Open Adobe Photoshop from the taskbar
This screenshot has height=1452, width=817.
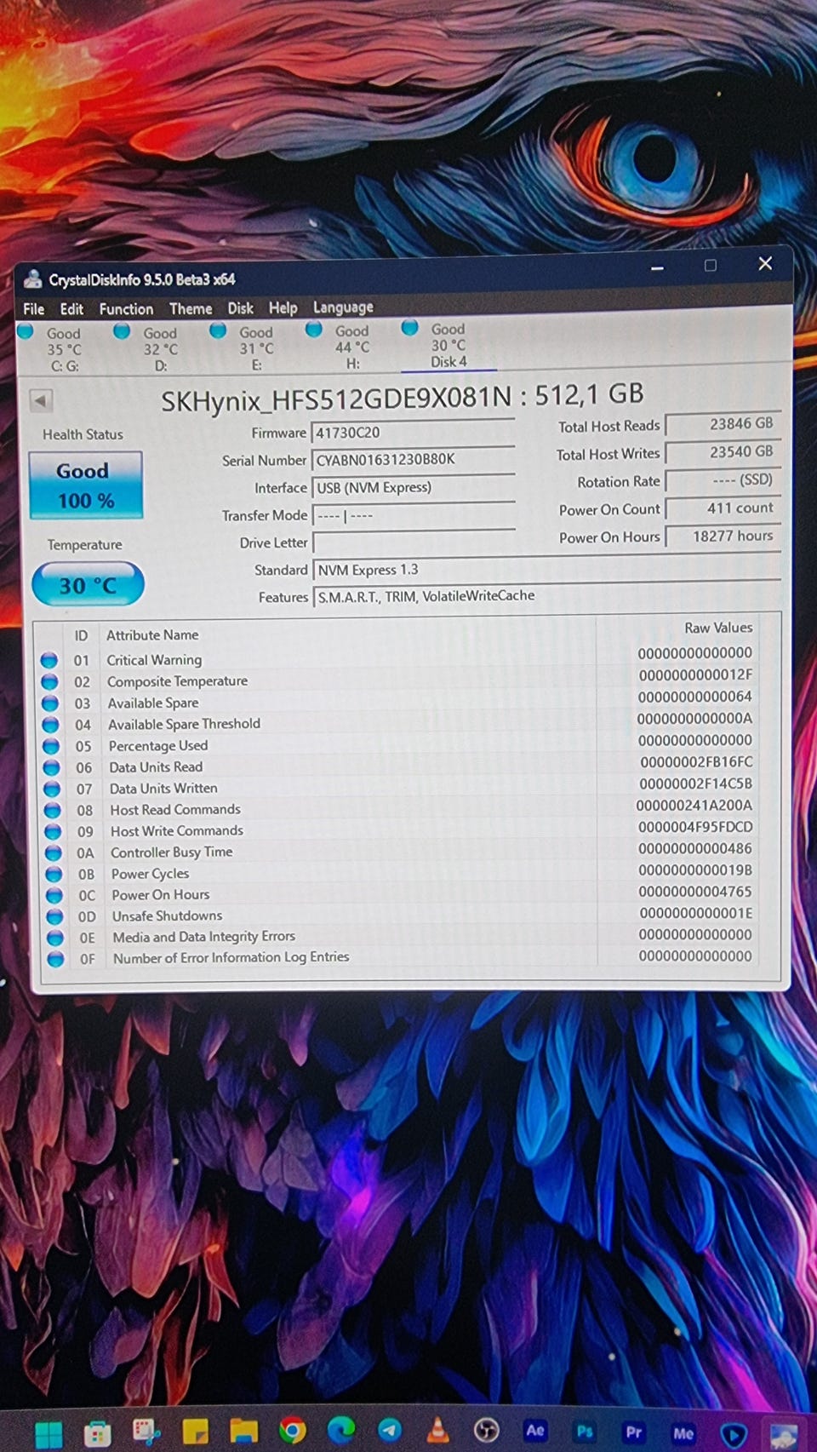click(x=585, y=1432)
